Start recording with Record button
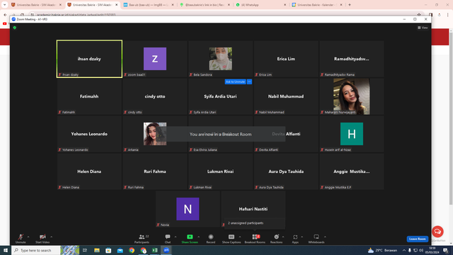 click(x=211, y=239)
